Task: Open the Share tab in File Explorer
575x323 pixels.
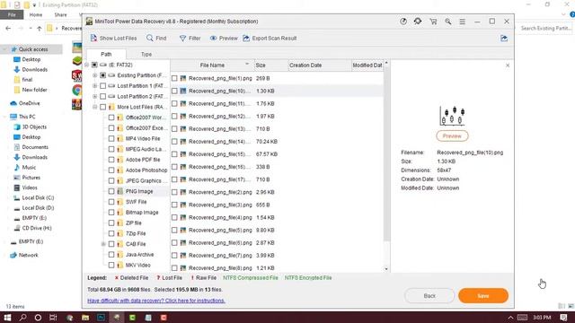Action: pyautogui.click(x=60, y=14)
